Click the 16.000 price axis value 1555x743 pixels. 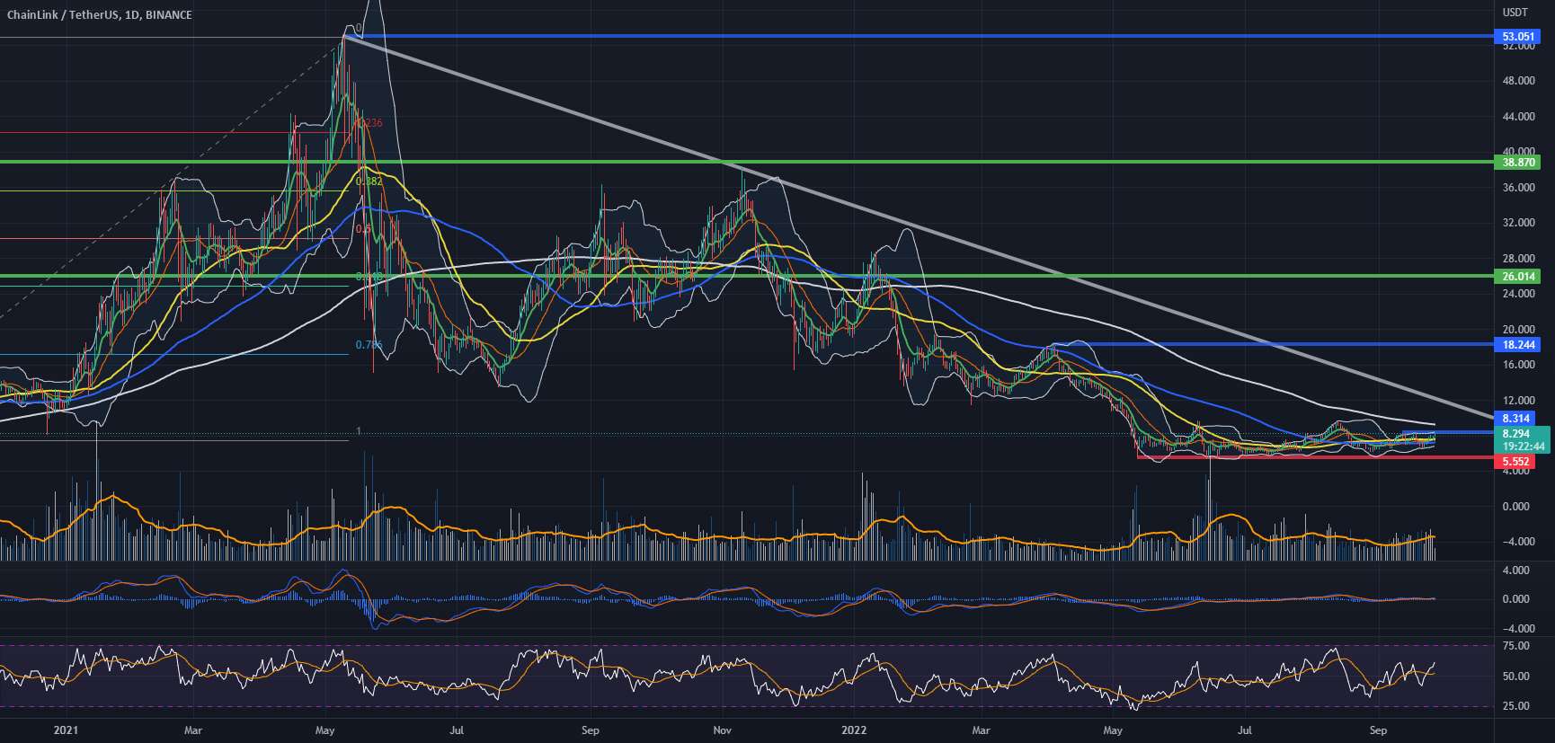click(x=1518, y=365)
